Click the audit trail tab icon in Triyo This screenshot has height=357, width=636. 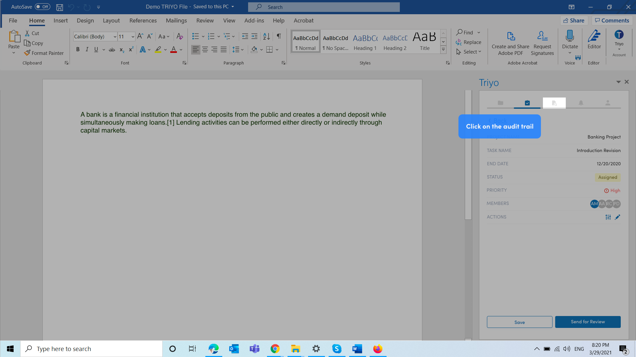(554, 103)
